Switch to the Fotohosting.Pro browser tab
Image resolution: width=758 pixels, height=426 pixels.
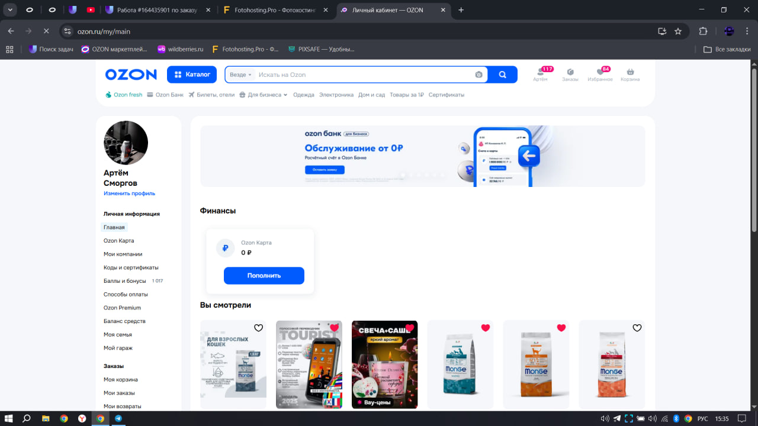pos(275,10)
